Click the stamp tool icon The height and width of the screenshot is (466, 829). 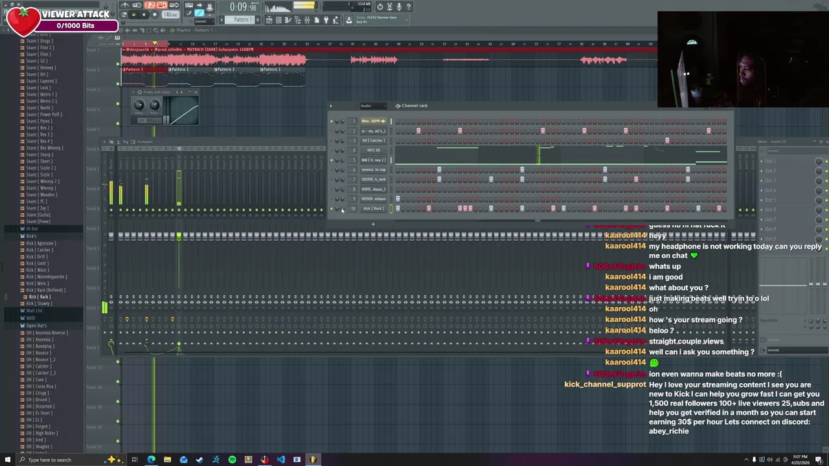coord(210,6)
